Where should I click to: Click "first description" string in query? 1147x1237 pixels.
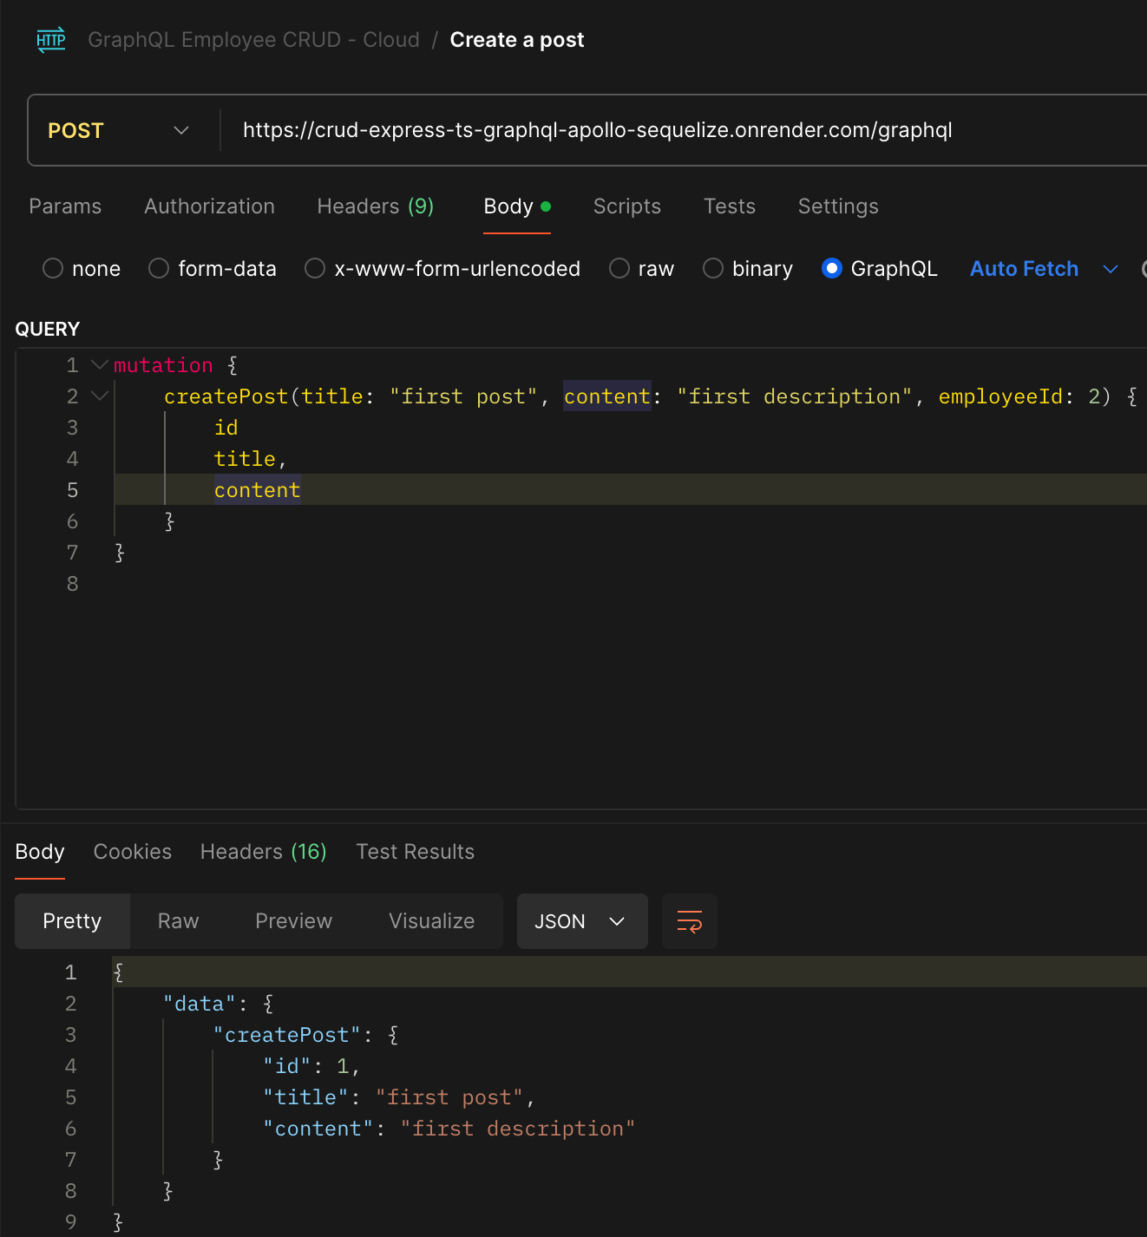pos(795,396)
